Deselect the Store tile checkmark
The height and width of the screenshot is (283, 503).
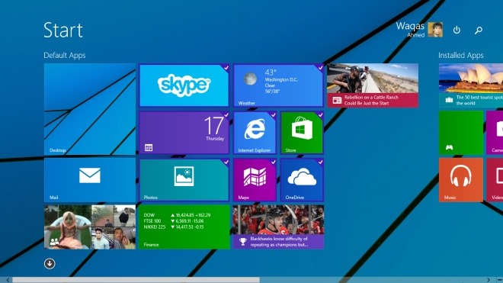(320, 115)
